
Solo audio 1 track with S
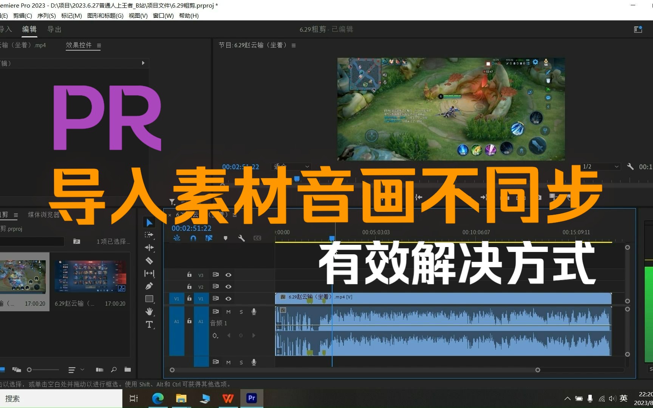point(241,312)
